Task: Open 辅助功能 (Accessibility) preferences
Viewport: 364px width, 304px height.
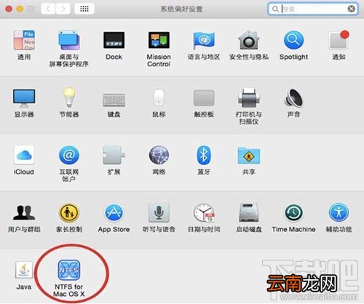Action: pyautogui.click(x=339, y=213)
